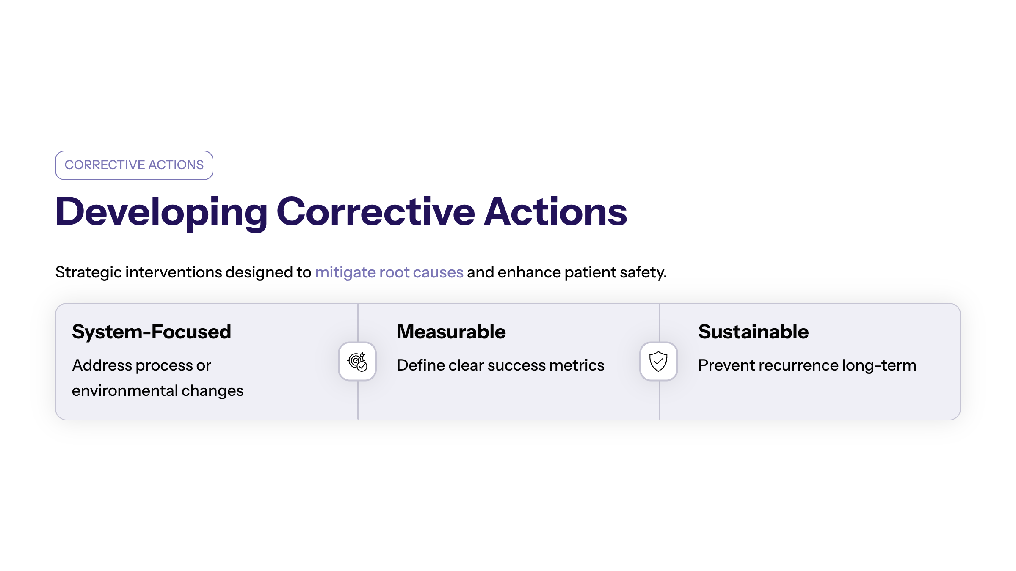Screen dimensions: 1016x571
Task: Click the word 'interventions' in the subtitle
Action: (174, 272)
